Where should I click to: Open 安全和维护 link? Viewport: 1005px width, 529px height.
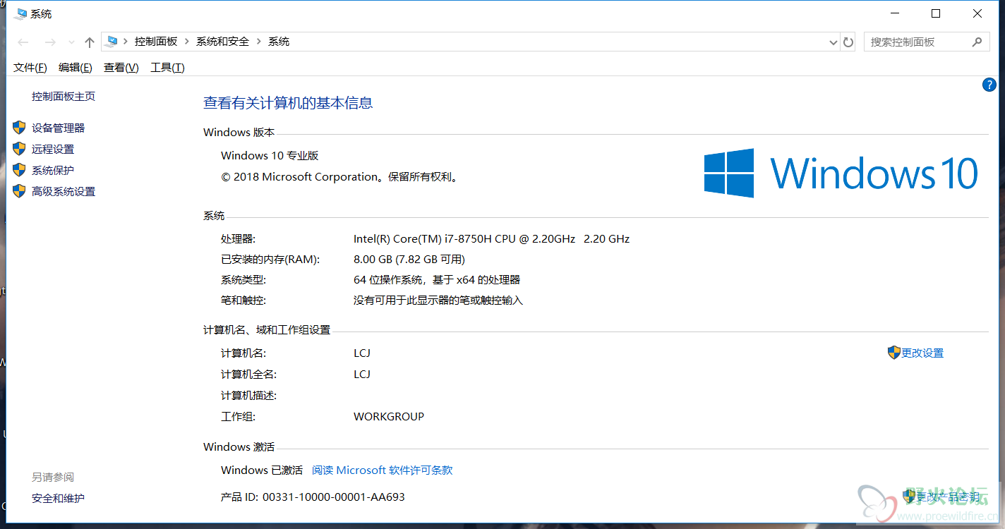(59, 499)
